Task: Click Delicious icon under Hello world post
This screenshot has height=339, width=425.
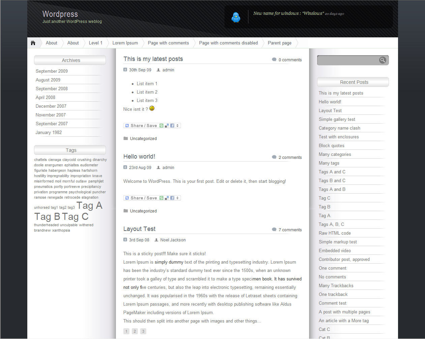Action: [167, 198]
